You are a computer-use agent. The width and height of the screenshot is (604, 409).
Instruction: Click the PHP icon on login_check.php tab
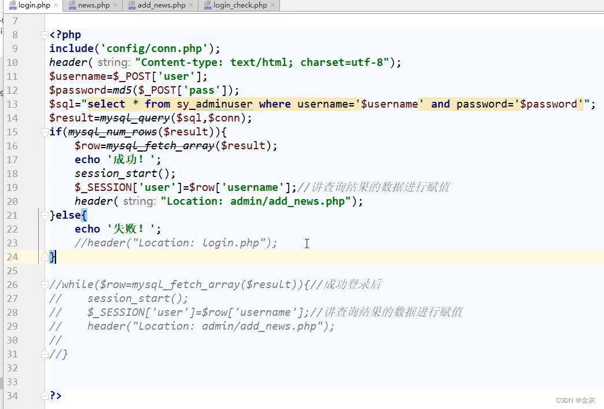point(208,5)
